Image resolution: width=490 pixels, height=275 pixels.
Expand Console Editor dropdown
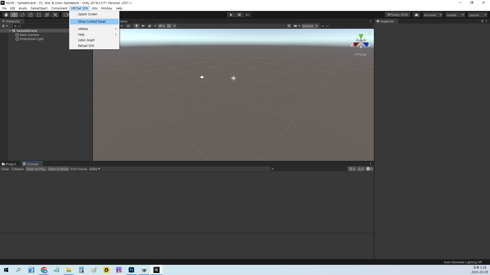pos(95,169)
